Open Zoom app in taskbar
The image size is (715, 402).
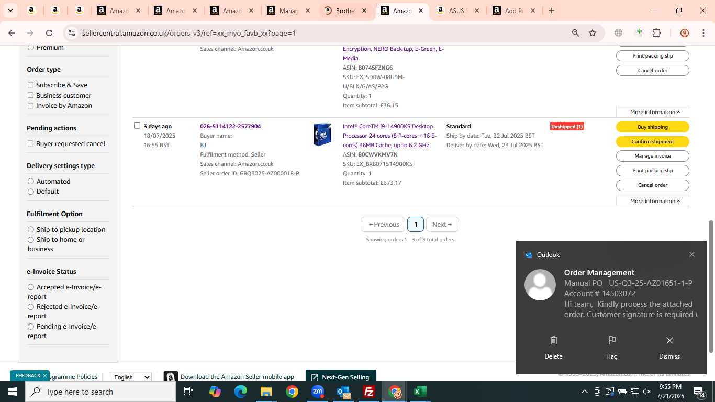coord(318,392)
